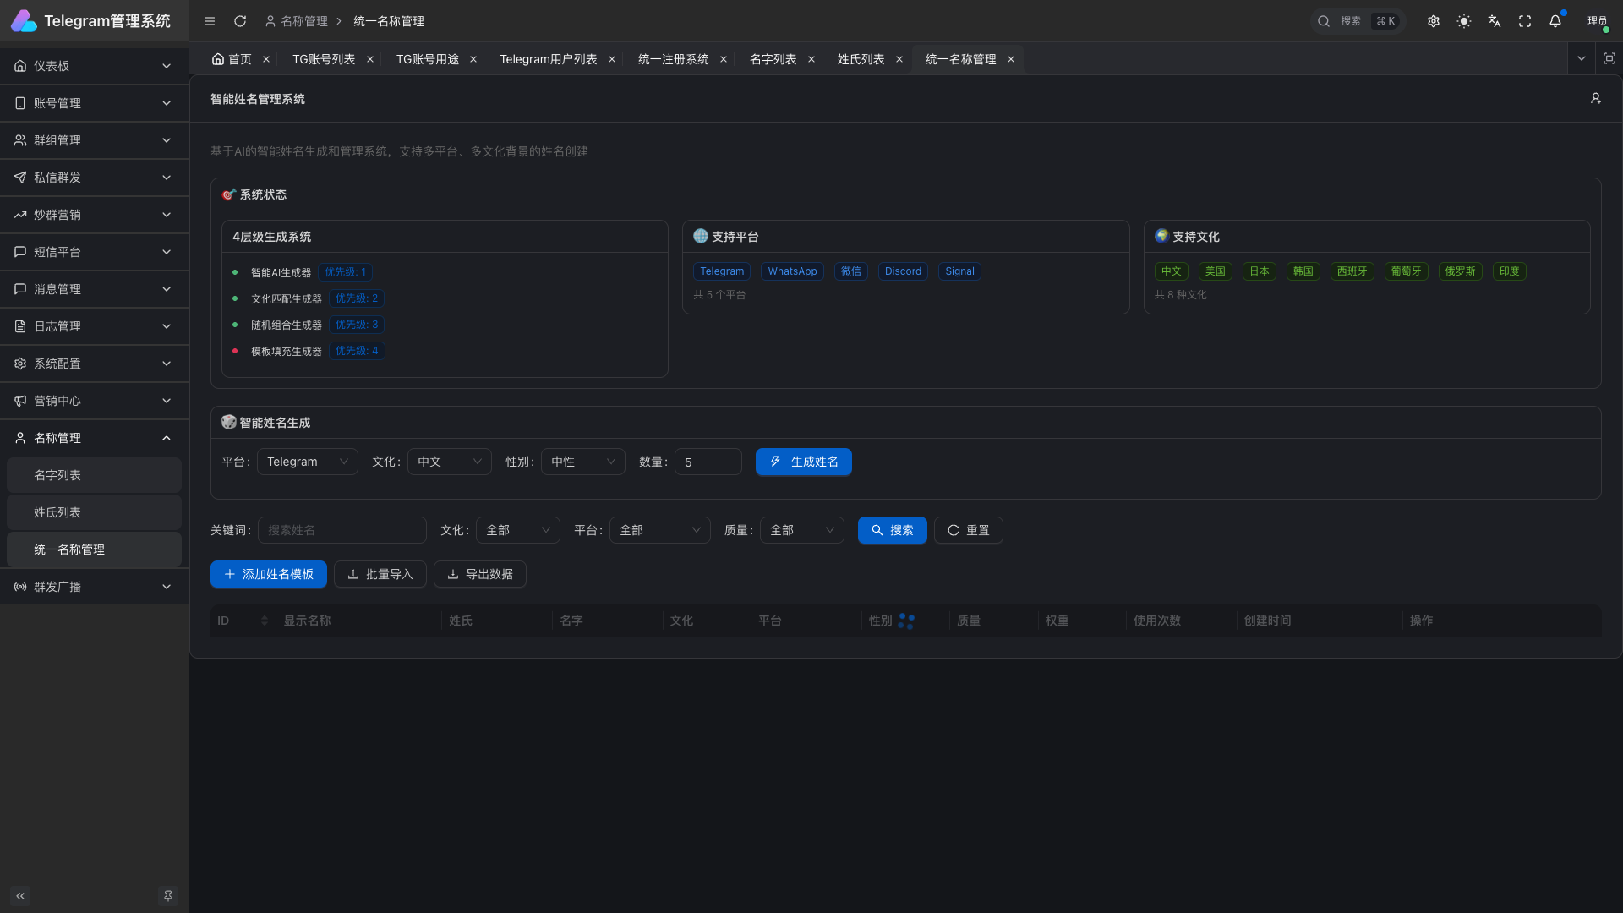Enter fullscreen using the expand icon

pos(1525,21)
